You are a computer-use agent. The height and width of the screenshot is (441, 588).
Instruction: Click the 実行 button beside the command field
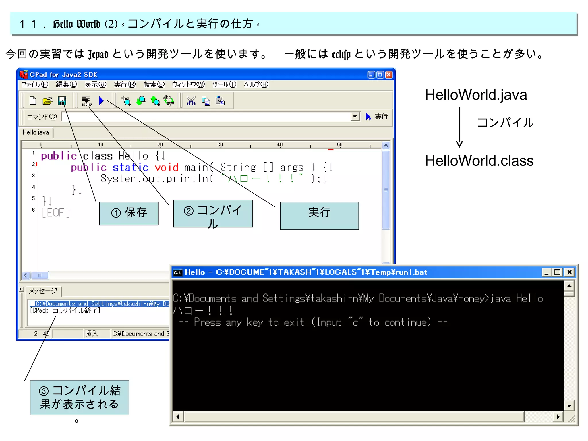(377, 117)
